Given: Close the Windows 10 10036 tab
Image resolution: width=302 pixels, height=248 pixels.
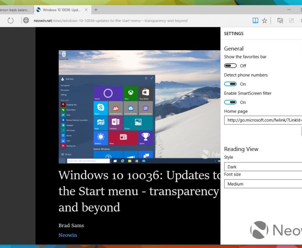Looking at the screenshot, I should [x=86, y=10].
